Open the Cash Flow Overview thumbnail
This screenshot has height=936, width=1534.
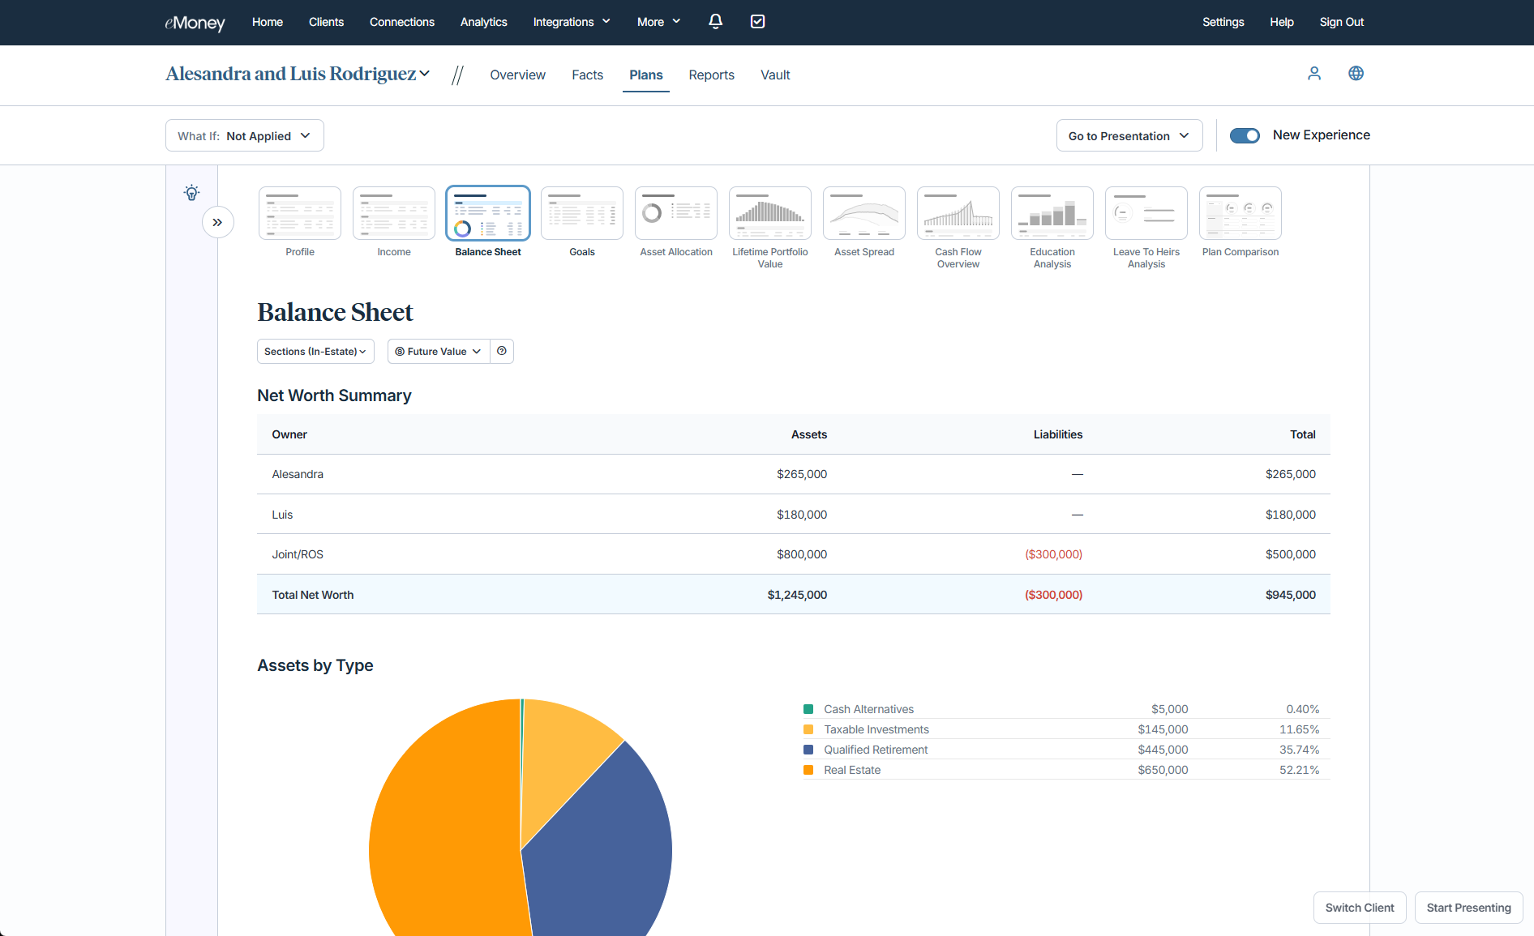958,214
